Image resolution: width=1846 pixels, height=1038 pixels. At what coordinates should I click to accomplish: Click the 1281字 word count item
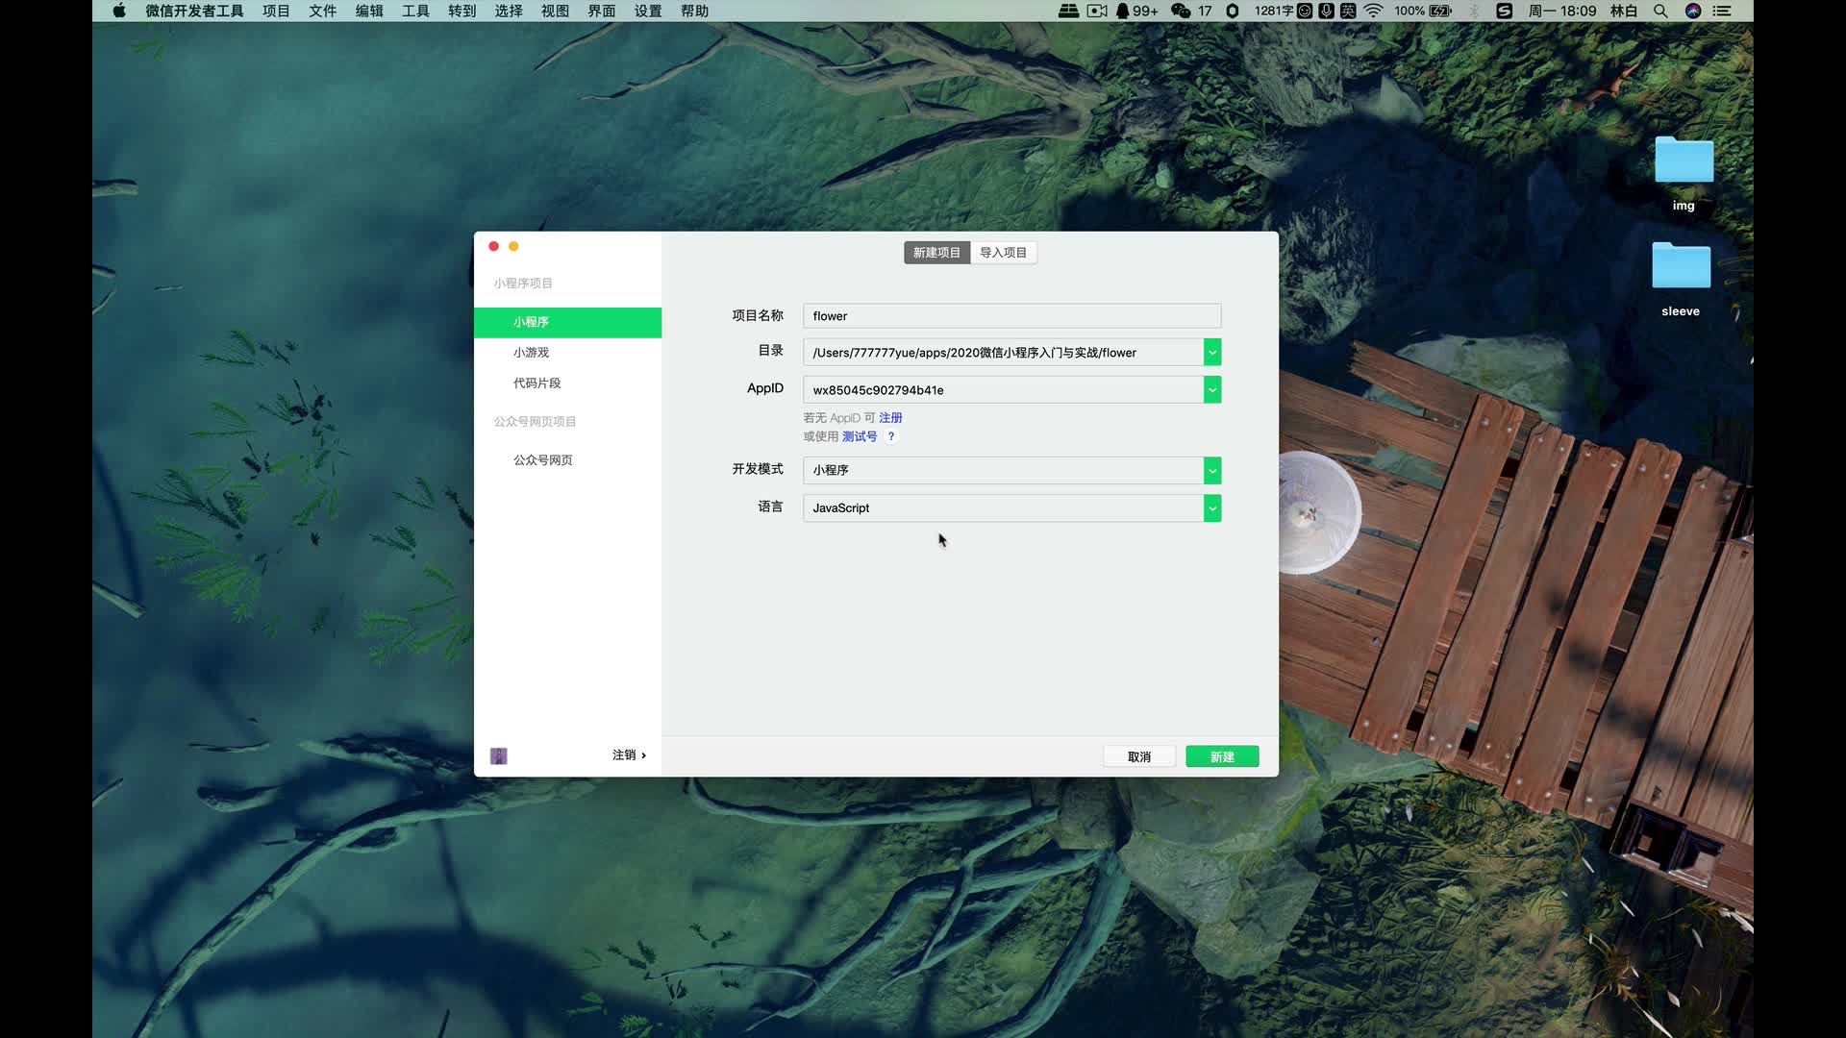tap(1273, 11)
